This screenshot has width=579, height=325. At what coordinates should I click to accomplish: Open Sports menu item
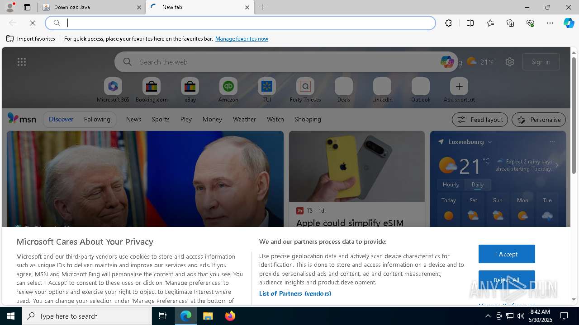click(x=161, y=119)
